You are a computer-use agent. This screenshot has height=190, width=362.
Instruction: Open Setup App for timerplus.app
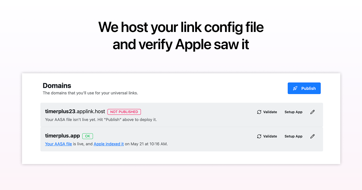pyautogui.click(x=293, y=136)
